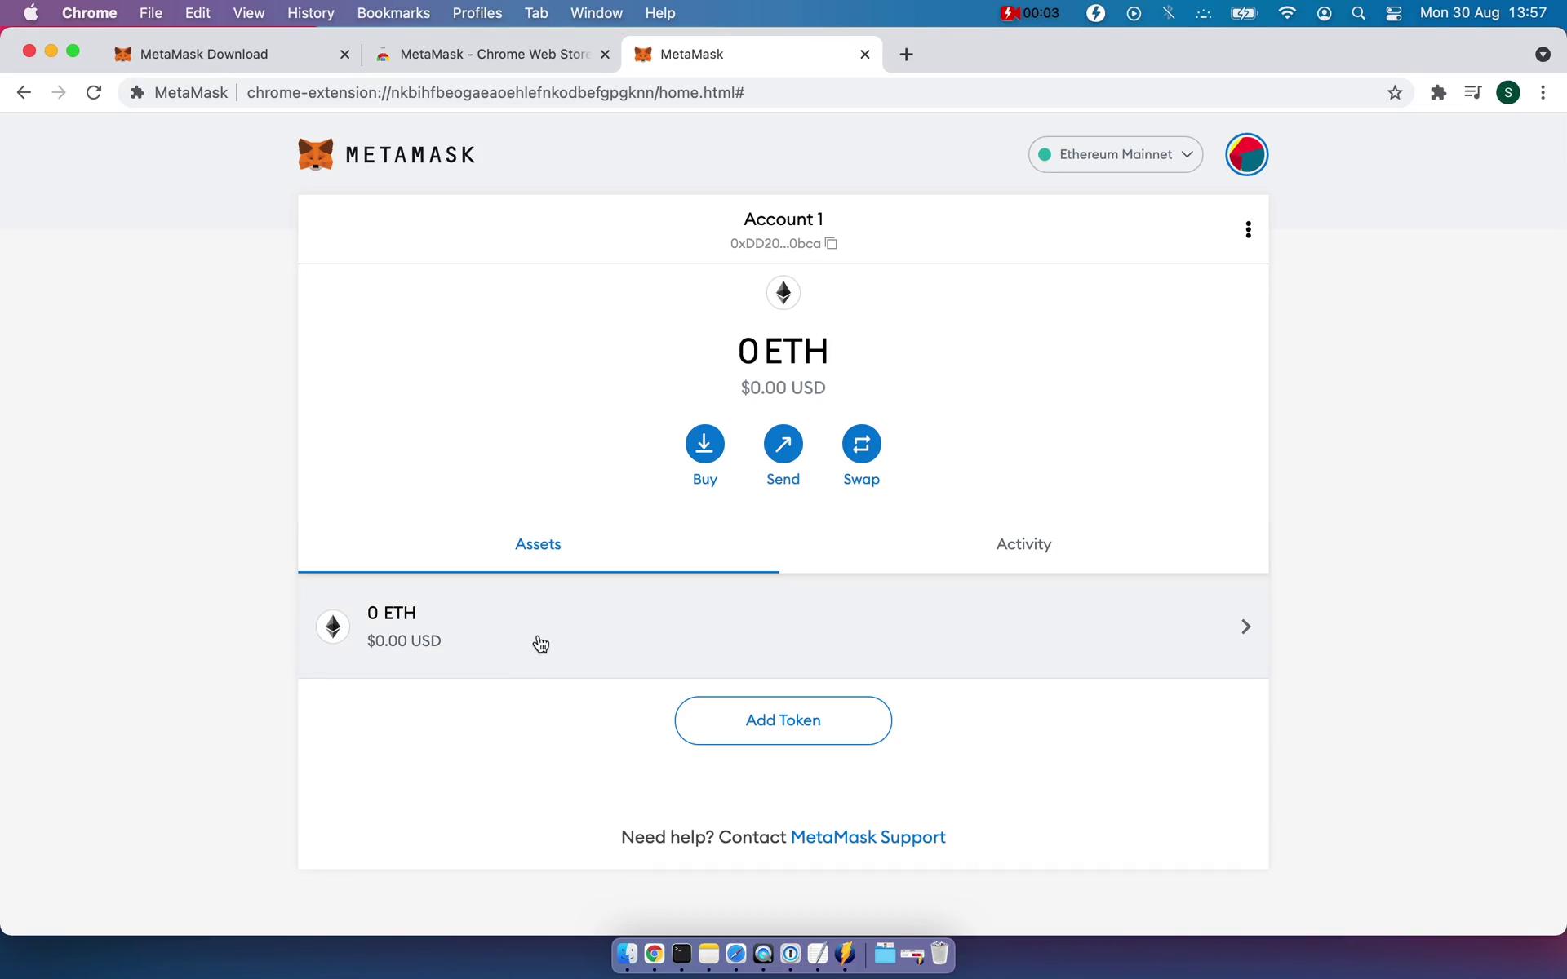Click the MetaMask Chrome extension tab
Screen dimensions: 1567x979
750,53
